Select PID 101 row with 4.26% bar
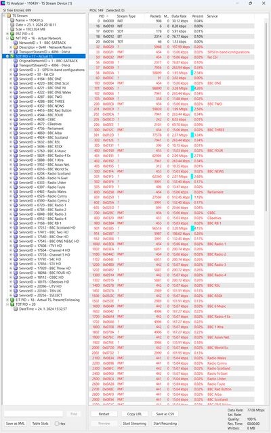The image size is (271, 433). (171, 89)
